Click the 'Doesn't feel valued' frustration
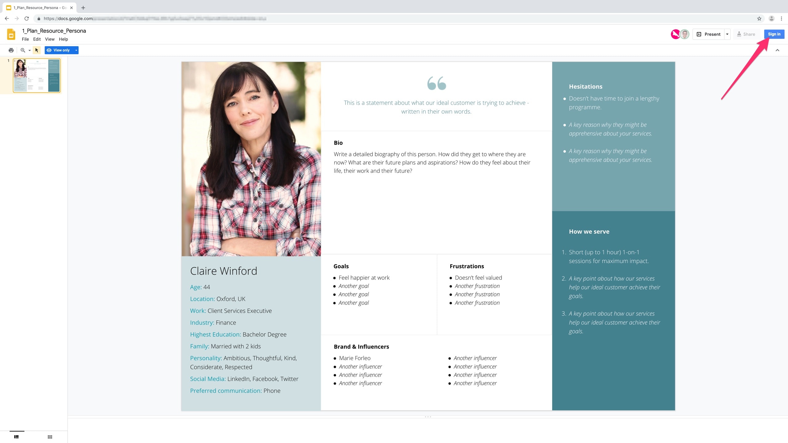This screenshot has height=443, width=788. point(478,277)
